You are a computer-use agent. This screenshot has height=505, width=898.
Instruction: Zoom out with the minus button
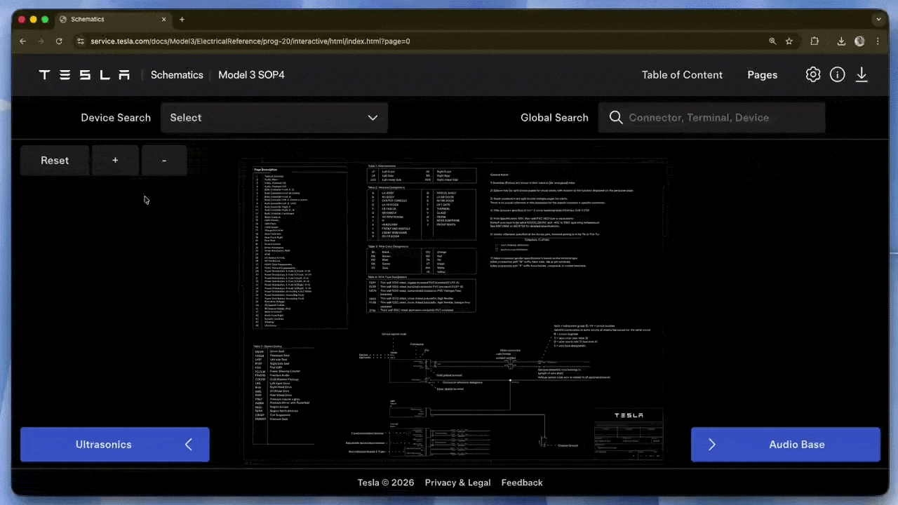(x=164, y=161)
